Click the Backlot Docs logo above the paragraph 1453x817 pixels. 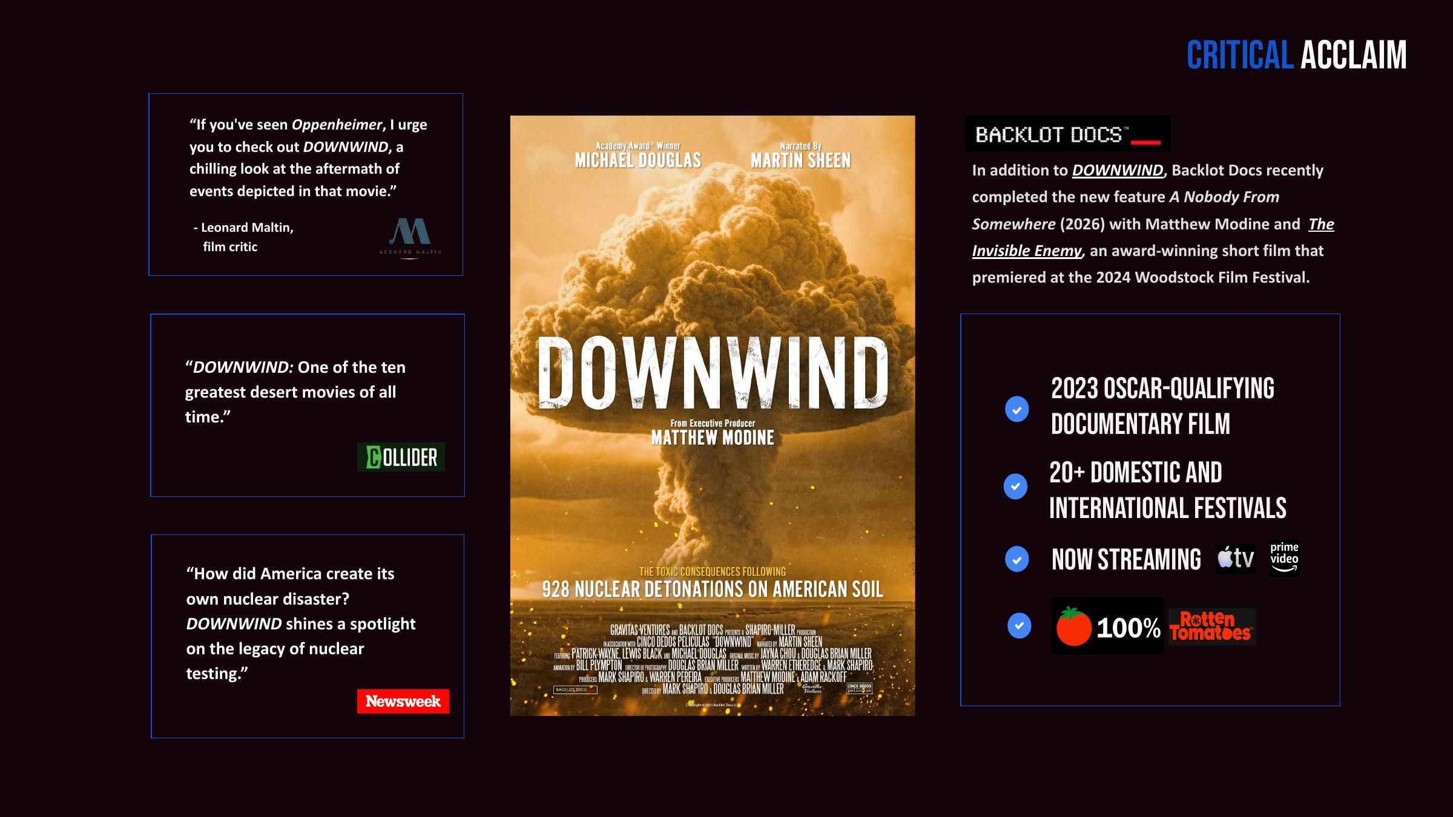[x=1068, y=134]
